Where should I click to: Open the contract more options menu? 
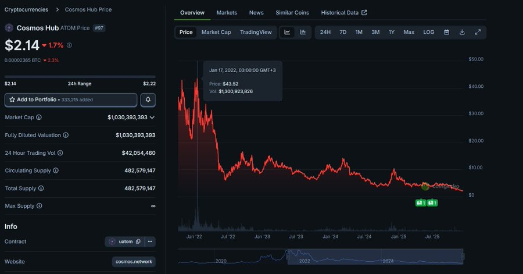150,241
